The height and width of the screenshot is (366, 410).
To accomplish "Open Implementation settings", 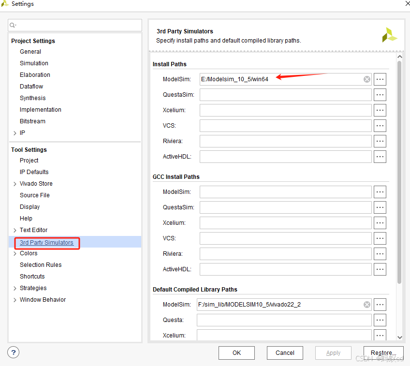I will pyautogui.click(x=41, y=110).
